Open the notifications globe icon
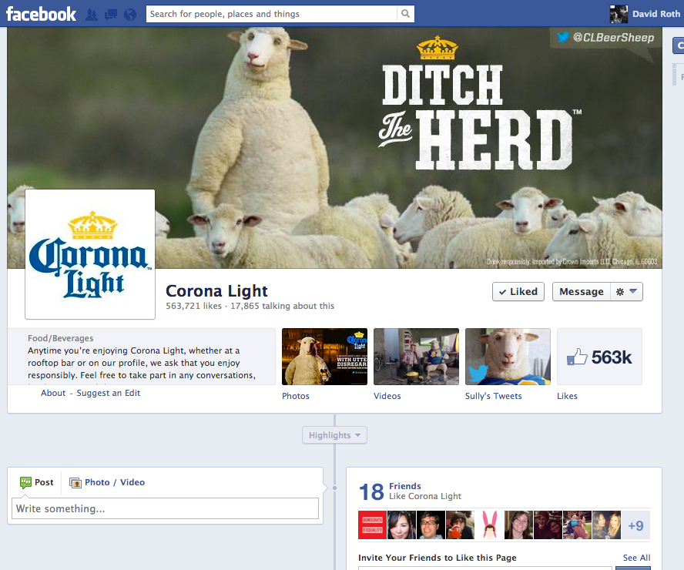This screenshot has height=570, width=684. tap(130, 15)
